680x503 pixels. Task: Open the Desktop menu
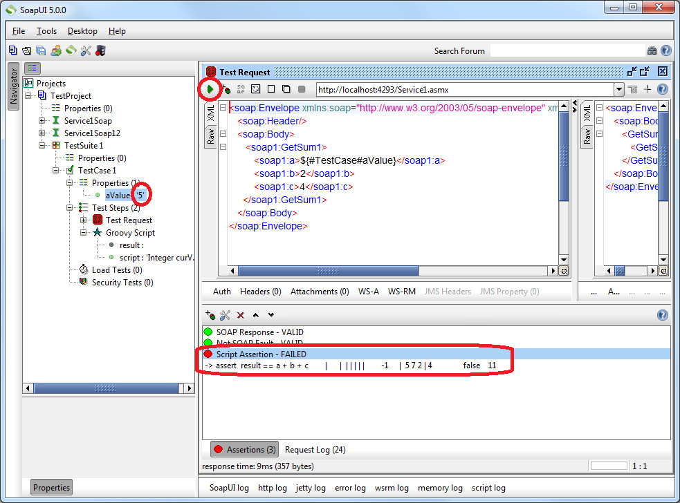coord(82,31)
